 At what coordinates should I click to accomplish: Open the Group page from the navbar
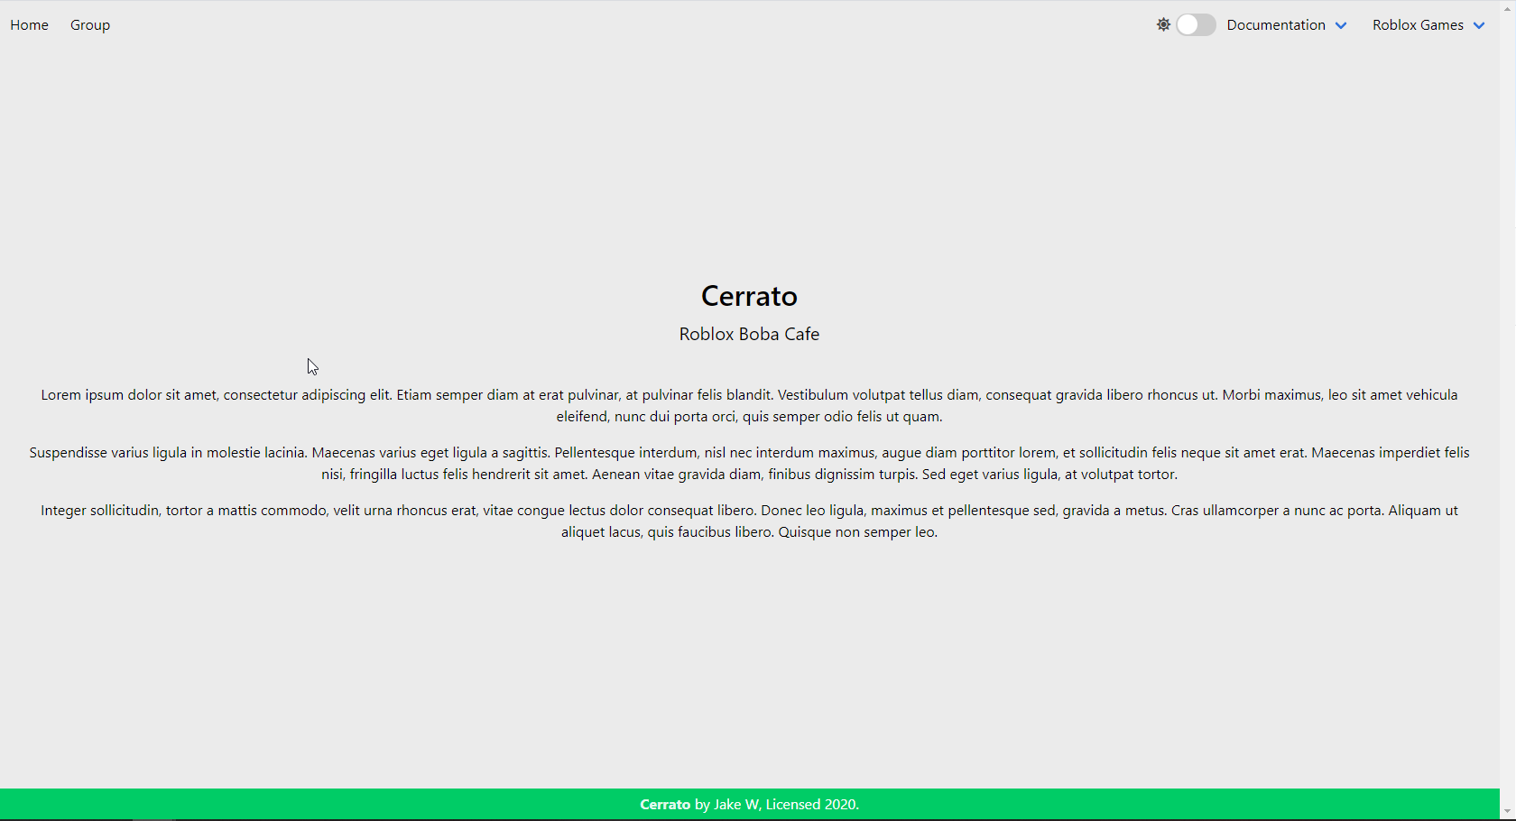click(x=89, y=24)
